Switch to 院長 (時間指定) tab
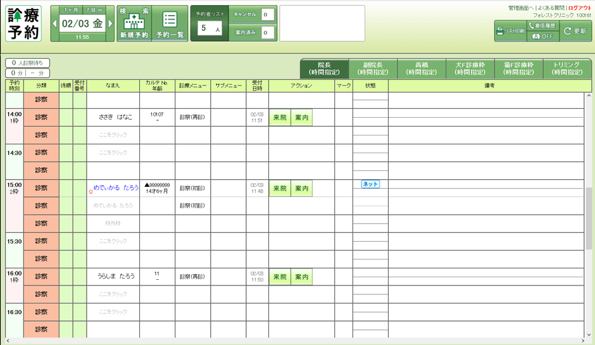Screen dimensions: 595x345 [325, 69]
